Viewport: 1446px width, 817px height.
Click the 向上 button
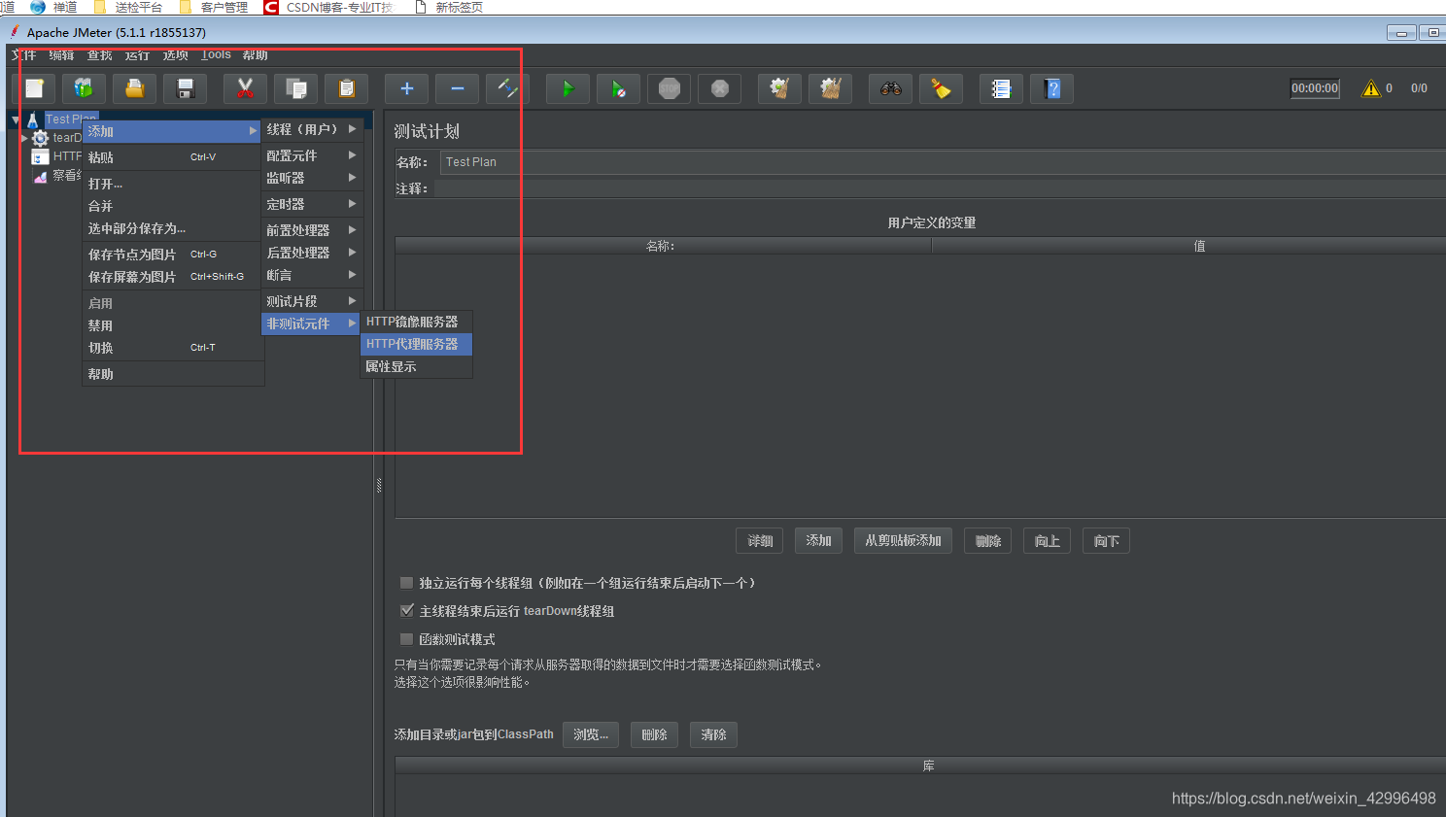tap(1048, 541)
